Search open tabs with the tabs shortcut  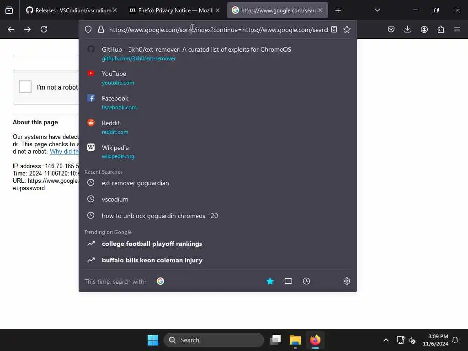click(288, 281)
